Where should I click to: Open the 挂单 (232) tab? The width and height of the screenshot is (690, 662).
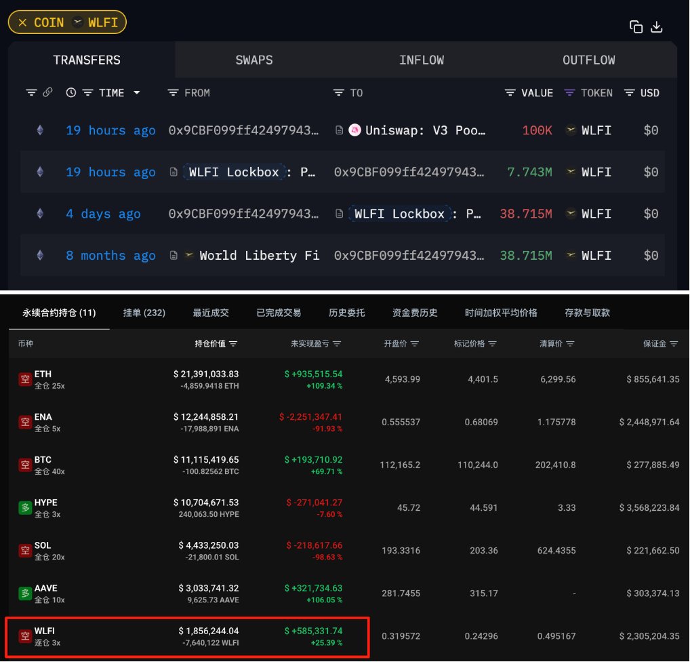(144, 313)
